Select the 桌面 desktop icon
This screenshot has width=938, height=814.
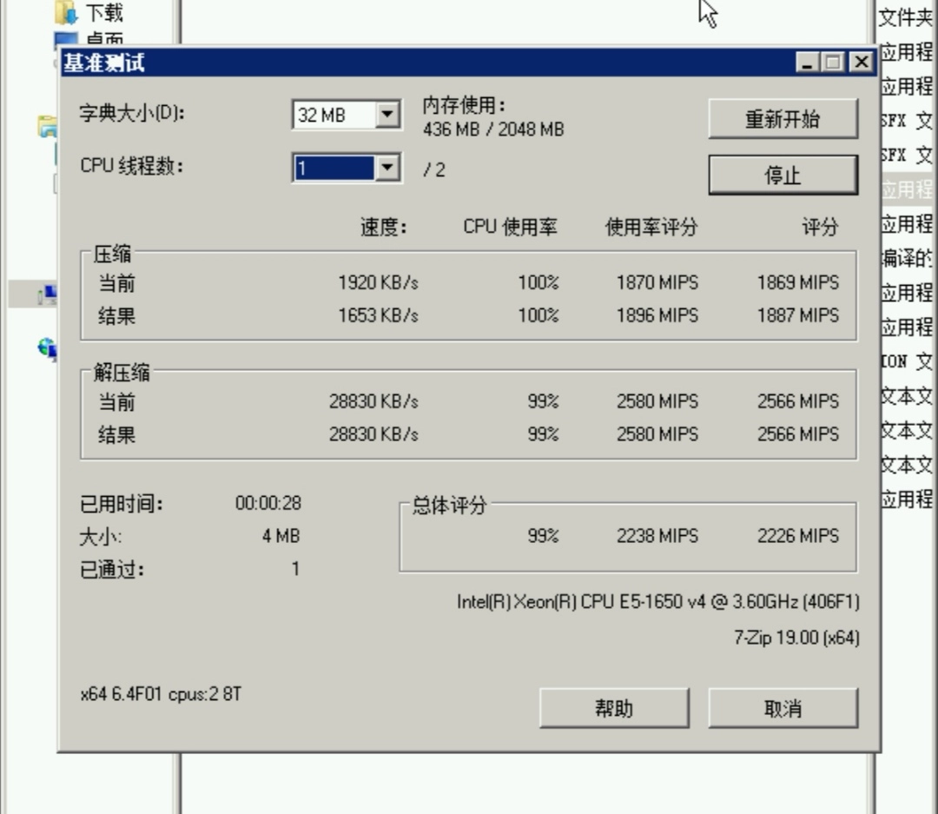coord(66,40)
